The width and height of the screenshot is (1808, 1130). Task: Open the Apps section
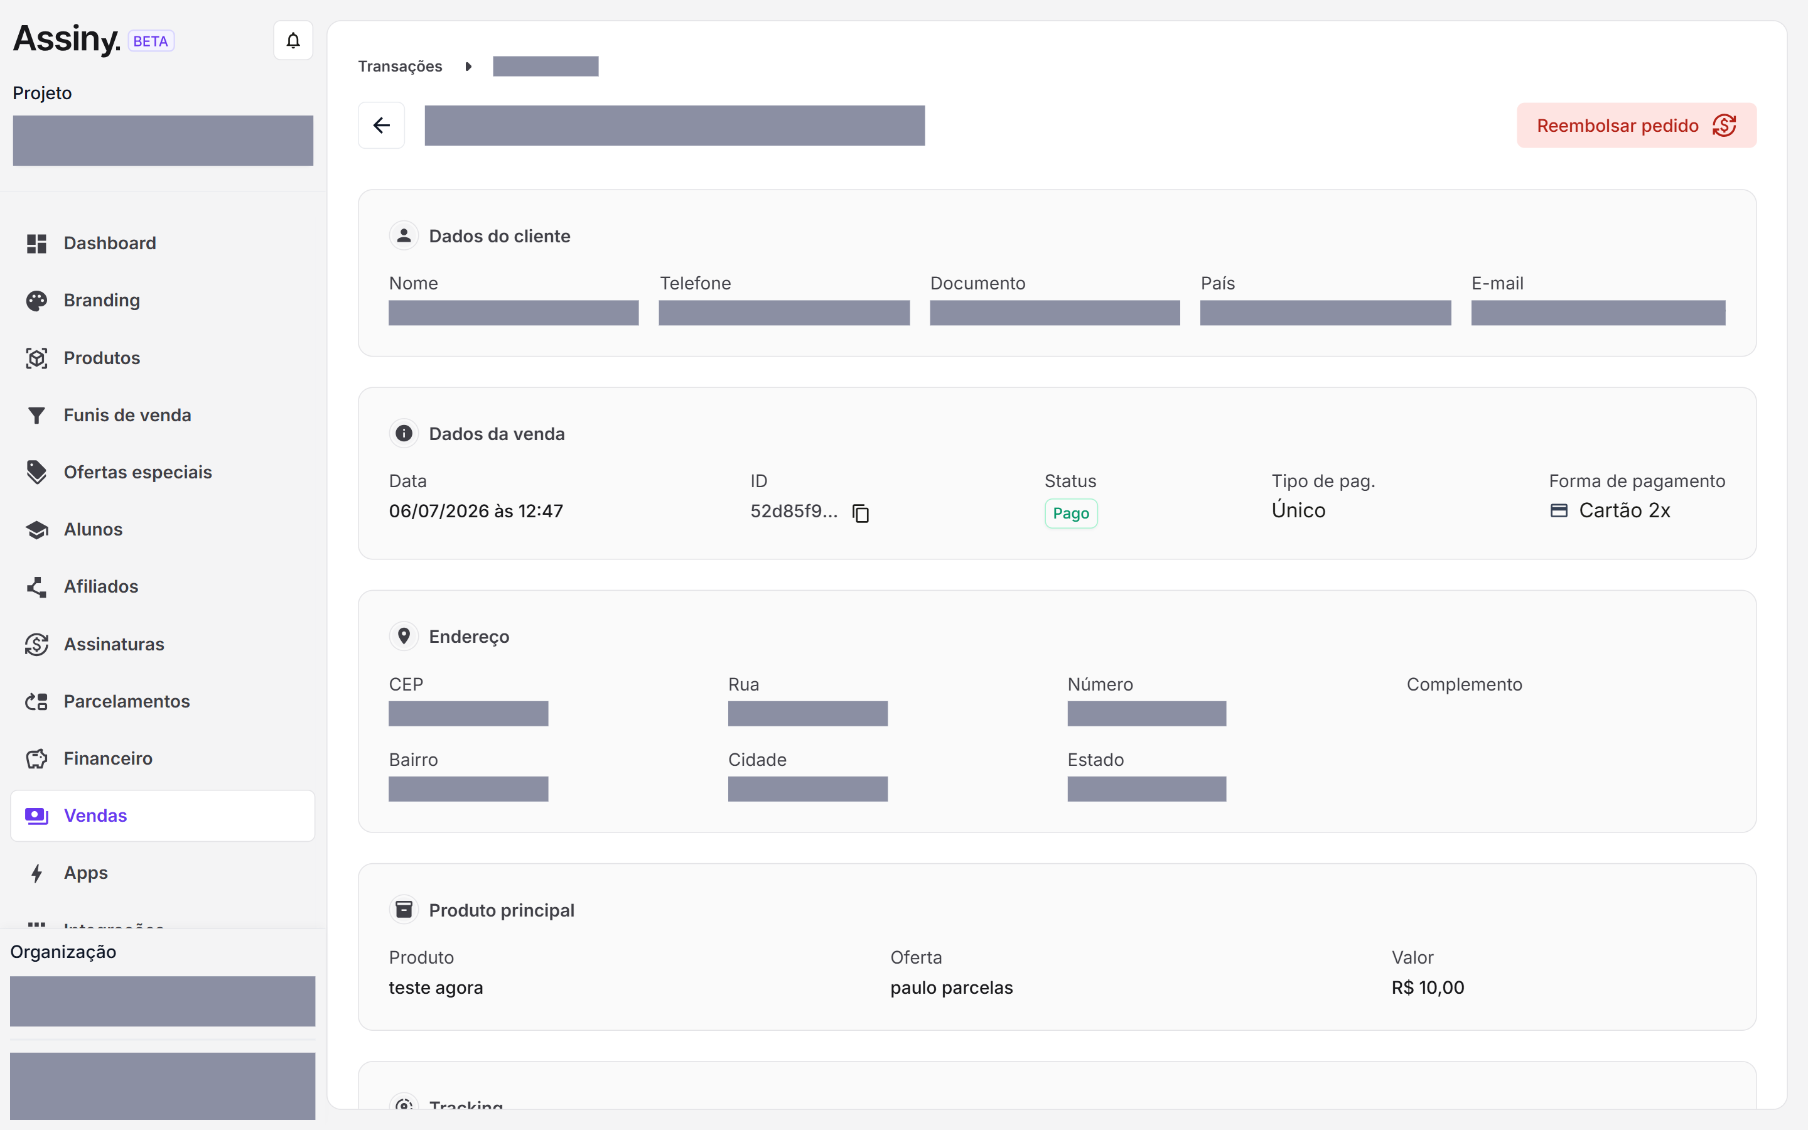[162, 873]
